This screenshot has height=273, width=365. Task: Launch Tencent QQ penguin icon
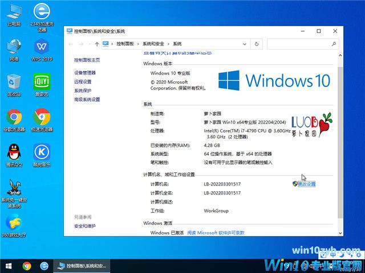14,155
